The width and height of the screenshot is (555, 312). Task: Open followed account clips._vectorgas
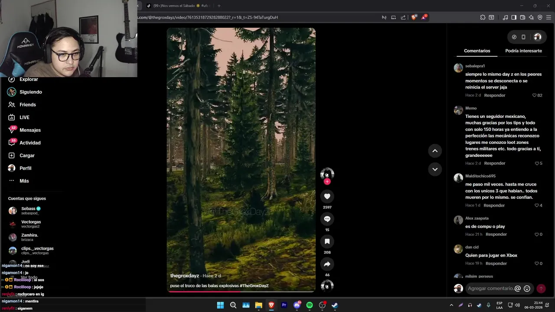point(31,250)
